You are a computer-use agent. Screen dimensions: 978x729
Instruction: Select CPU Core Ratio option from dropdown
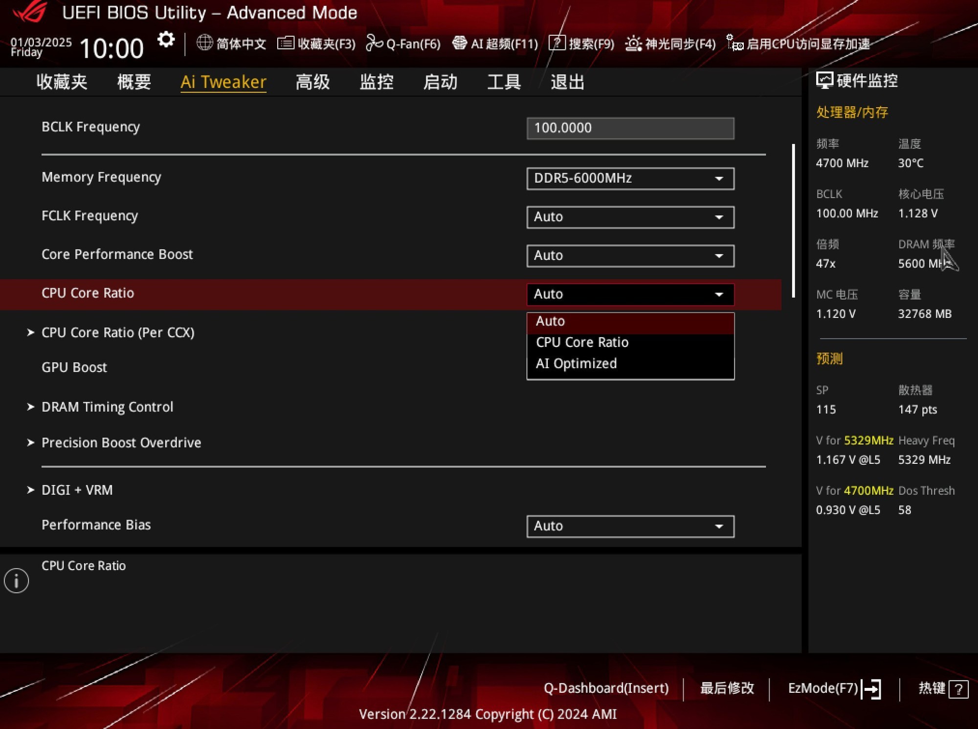pyautogui.click(x=582, y=342)
